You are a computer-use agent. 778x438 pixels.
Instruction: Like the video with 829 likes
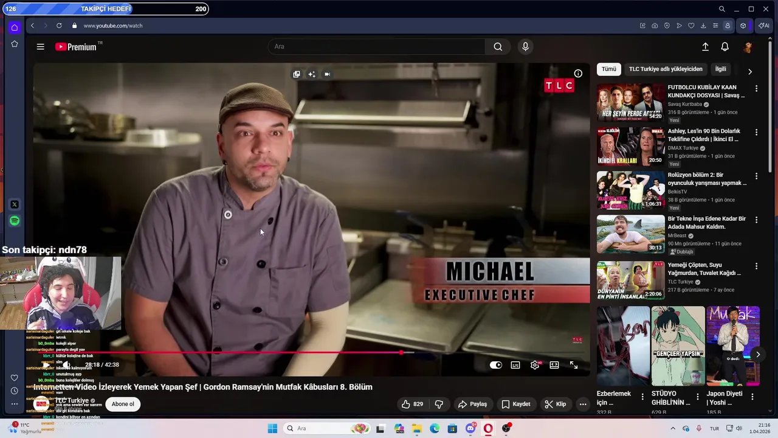click(x=412, y=404)
